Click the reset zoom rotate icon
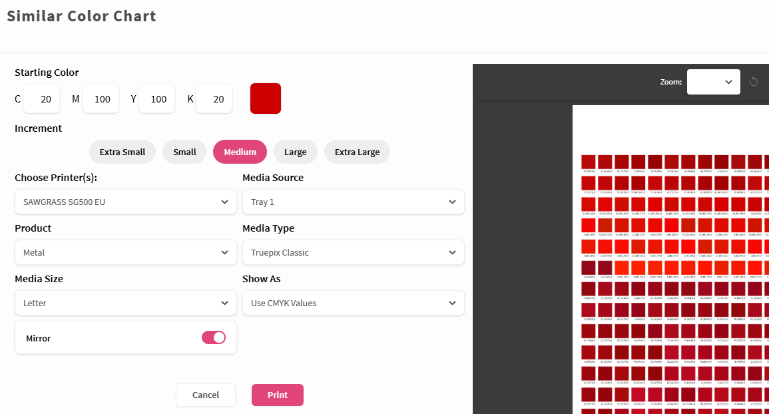 [753, 82]
